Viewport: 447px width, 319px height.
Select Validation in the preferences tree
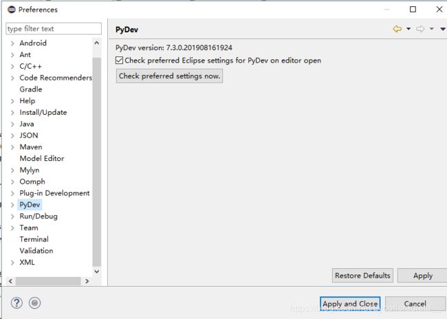click(x=36, y=251)
